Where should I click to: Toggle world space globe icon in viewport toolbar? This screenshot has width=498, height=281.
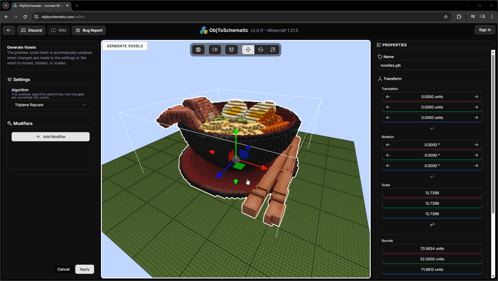coord(198,50)
